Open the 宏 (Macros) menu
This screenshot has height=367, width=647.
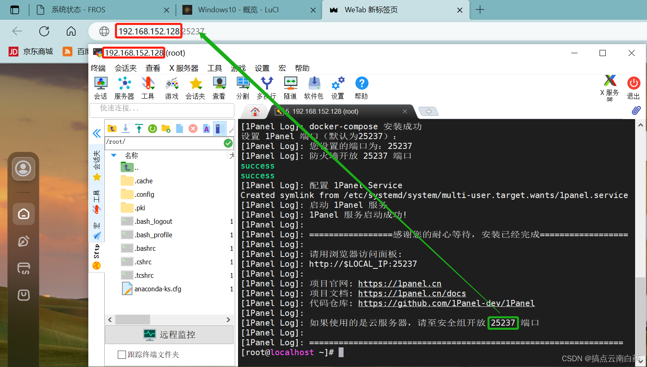click(282, 68)
